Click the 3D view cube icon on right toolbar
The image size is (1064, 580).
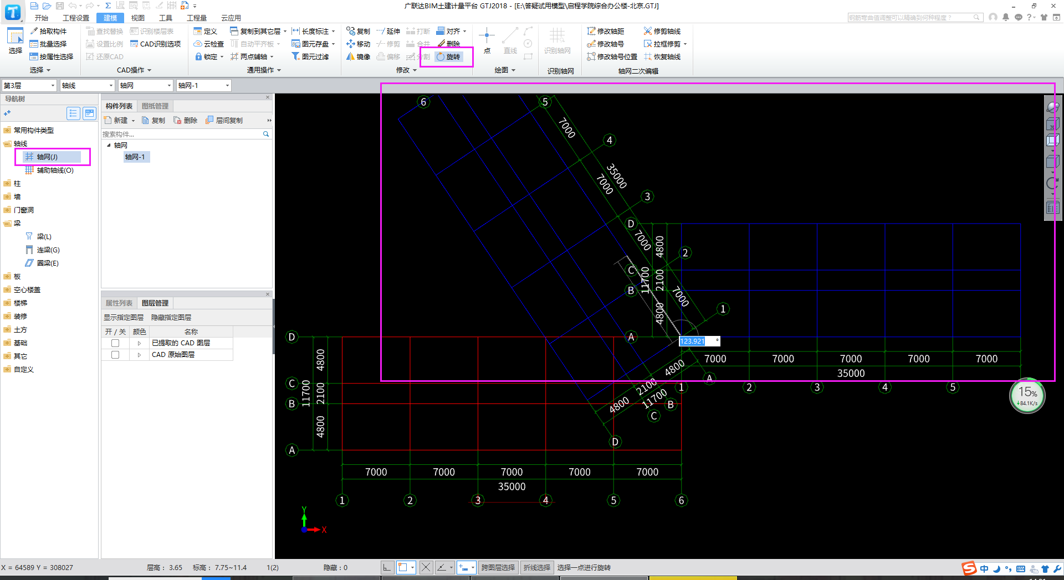(1052, 123)
